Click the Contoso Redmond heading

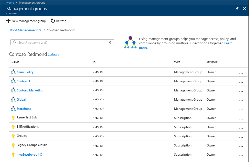click(28, 54)
